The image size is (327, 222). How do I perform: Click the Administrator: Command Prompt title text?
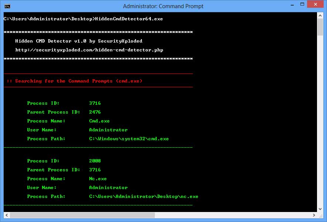(x=163, y=6)
